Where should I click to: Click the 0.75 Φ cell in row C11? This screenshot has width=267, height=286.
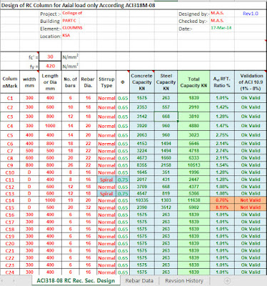coord(123,179)
